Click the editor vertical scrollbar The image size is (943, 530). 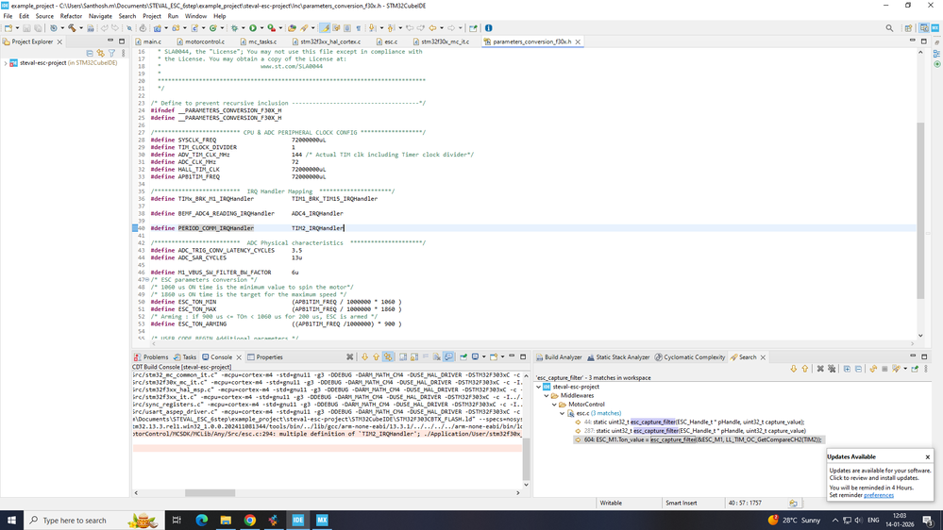click(x=920, y=210)
